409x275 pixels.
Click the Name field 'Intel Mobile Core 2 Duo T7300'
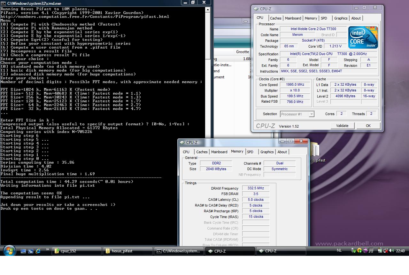coord(313,29)
